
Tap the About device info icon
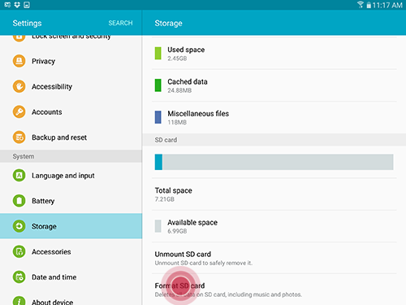click(x=19, y=300)
